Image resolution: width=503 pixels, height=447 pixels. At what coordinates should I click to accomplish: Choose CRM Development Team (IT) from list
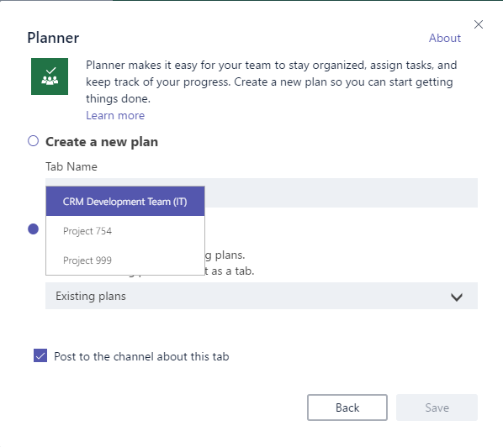(125, 201)
